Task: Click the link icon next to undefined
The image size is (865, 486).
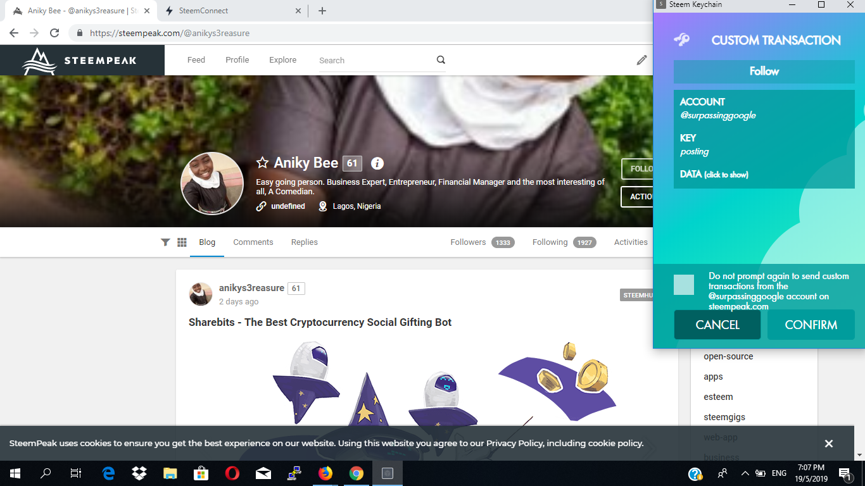Action: click(x=261, y=206)
